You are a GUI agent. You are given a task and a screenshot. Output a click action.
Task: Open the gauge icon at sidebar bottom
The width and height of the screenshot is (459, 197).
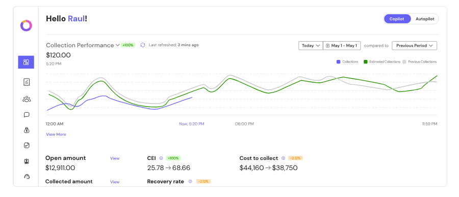[27, 176]
